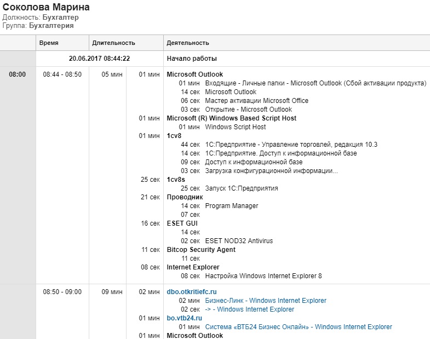Screen dimensions: 430x339
Task: Click the Проводник group heading
Action: click(x=185, y=197)
